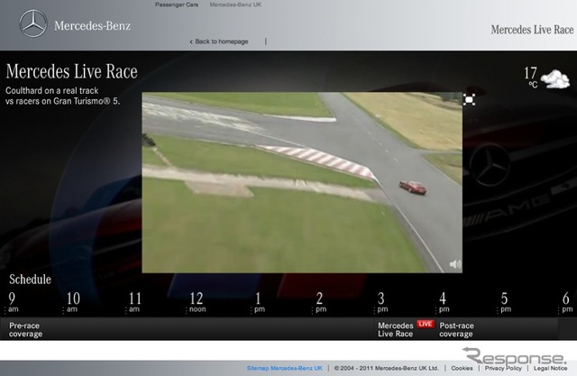This screenshot has height=376, width=577.
Task: Click the 9 am timeline marker
Action: click(x=13, y=302)
